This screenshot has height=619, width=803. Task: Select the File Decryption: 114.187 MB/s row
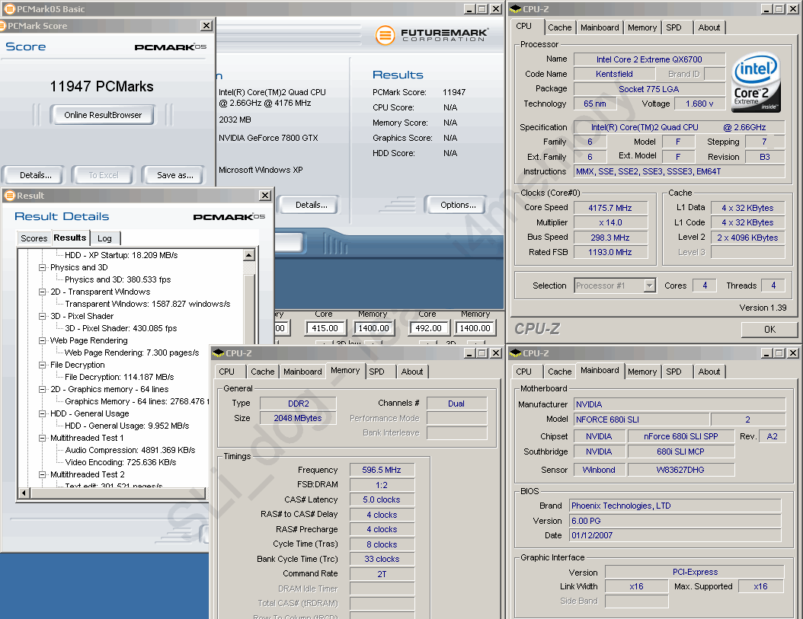click(120, 377)
